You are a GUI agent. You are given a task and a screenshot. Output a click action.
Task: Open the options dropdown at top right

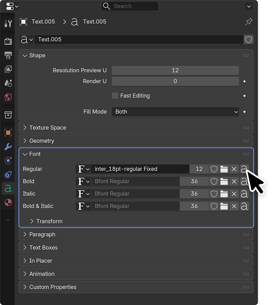click(249, 6)
